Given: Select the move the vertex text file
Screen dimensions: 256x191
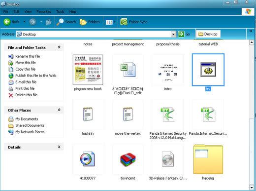Looking at the screenshot, I should point(128,115).
